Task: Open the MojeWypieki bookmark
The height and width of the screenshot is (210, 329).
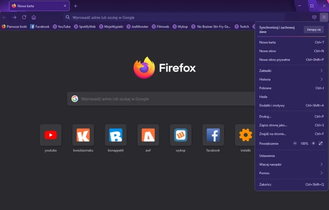Action: point(111,27)
